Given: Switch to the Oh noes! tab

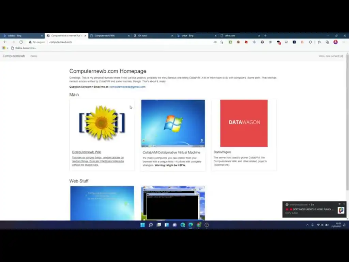Looking at the screenshot, I should [x=153, y=35].
